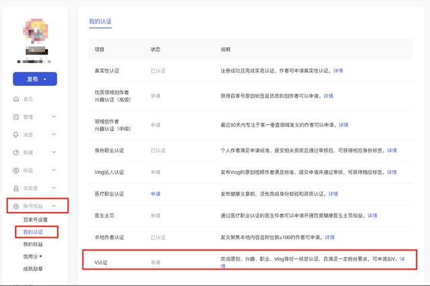Expand the 实验室 menu chevron
The width and height of the screenshot is (430, 286).
54,188
